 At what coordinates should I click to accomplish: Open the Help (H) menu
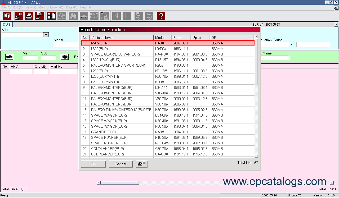click(85, 7)
